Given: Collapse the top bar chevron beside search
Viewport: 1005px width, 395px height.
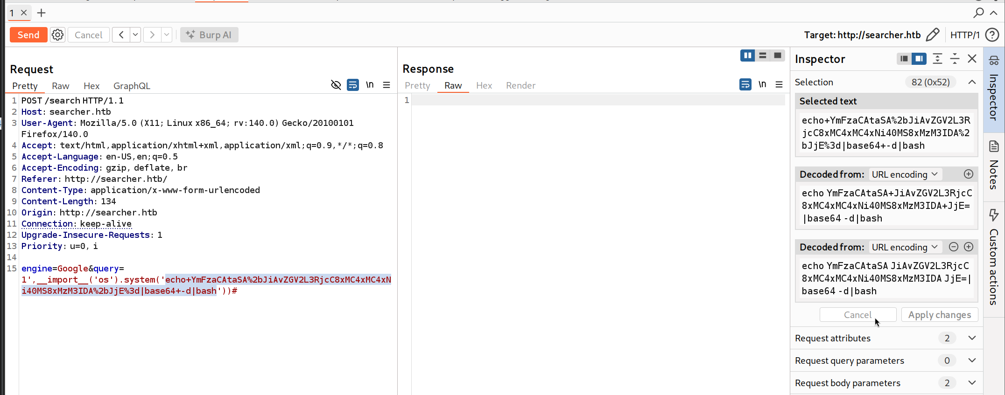Looking at the screenshot, I should tap(994, 13).
